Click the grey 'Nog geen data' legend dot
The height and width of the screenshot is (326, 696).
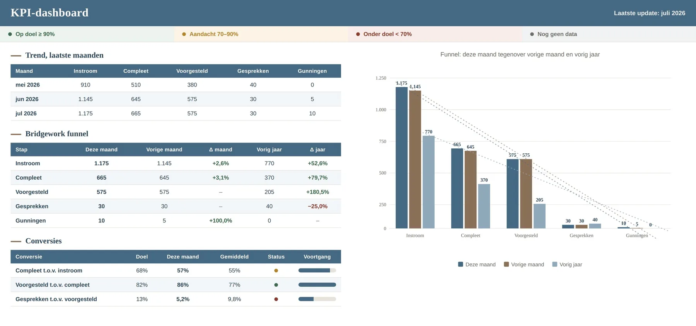point(532,34)
